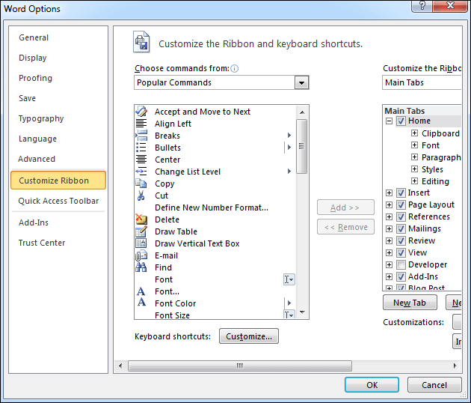Image resolution: width=471 pixels, height=403 pixels.
Task: Click the command list scroll up arrow
Action: point(302,112)
